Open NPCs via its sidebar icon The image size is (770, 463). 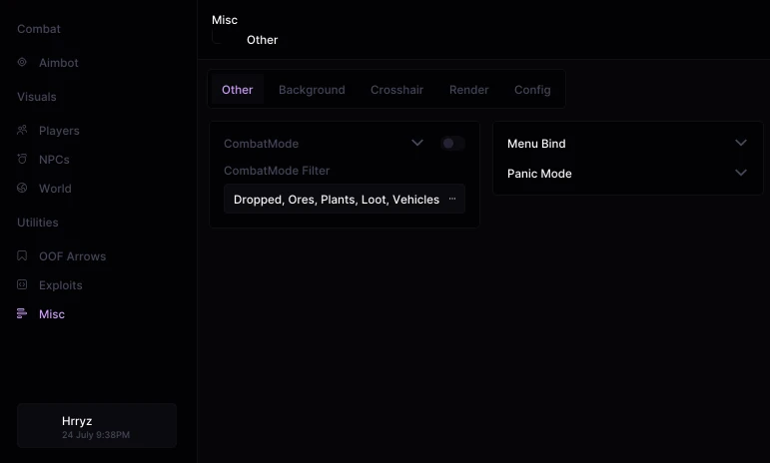point(22,159)
